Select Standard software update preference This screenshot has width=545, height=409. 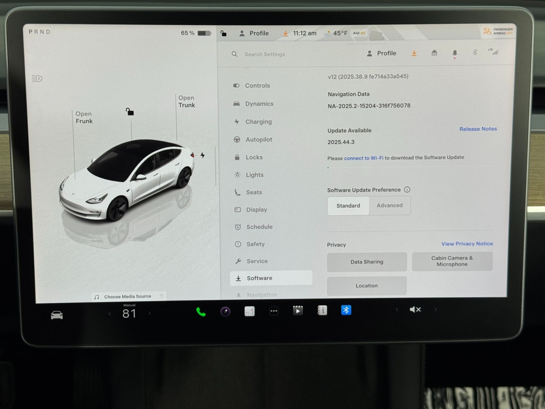click(x=348, y=206)
